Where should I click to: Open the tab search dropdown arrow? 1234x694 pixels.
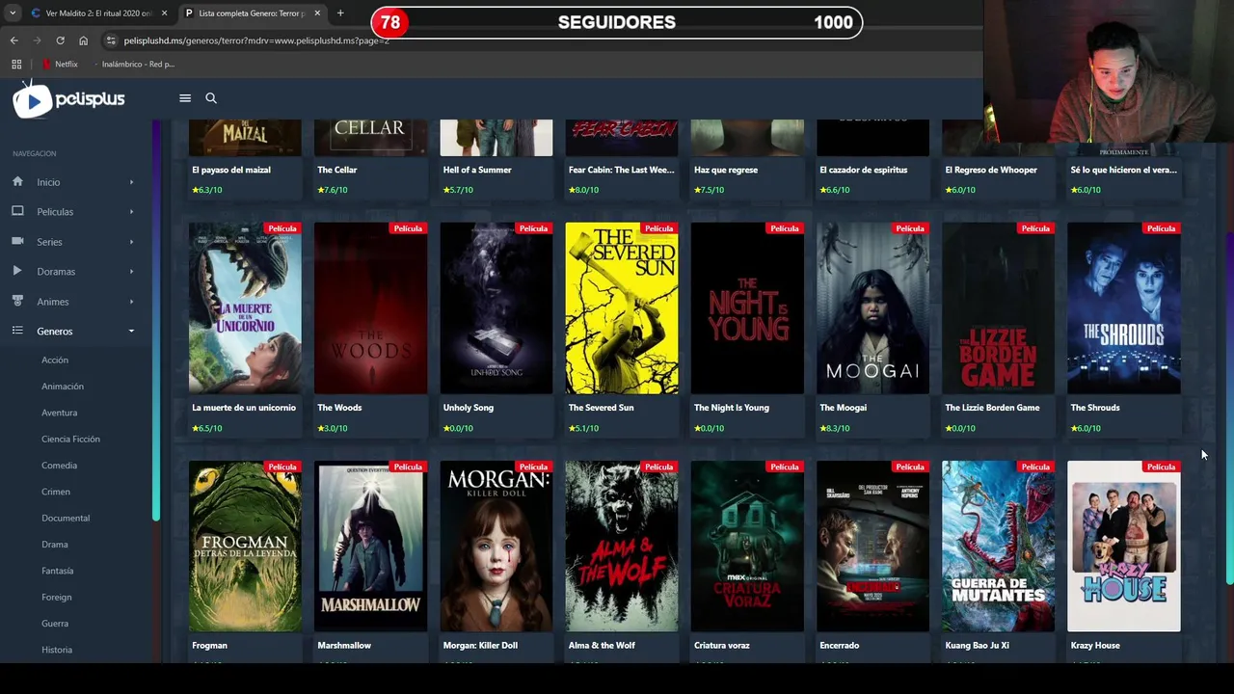click(x=13, y=13)
